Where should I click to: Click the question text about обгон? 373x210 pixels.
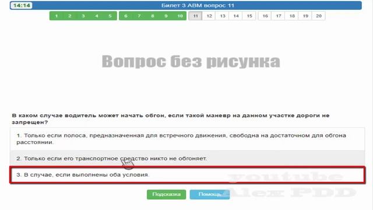(x=171, y=119)
